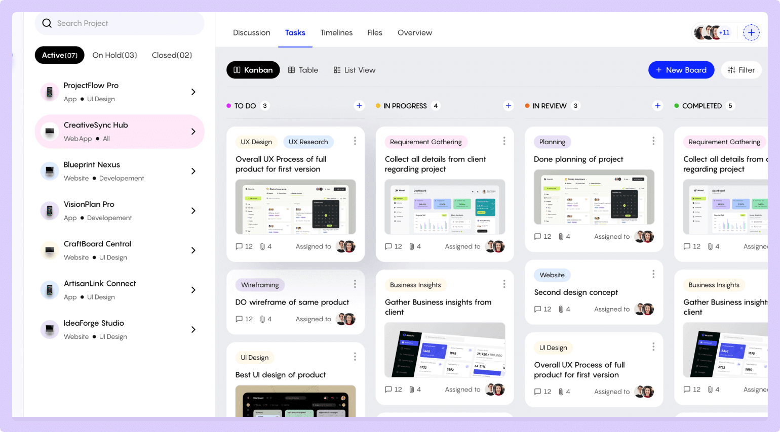Click the search magnifier icon
The height and width of the screenshot is (432, 780).
click(x=47, y=23)
